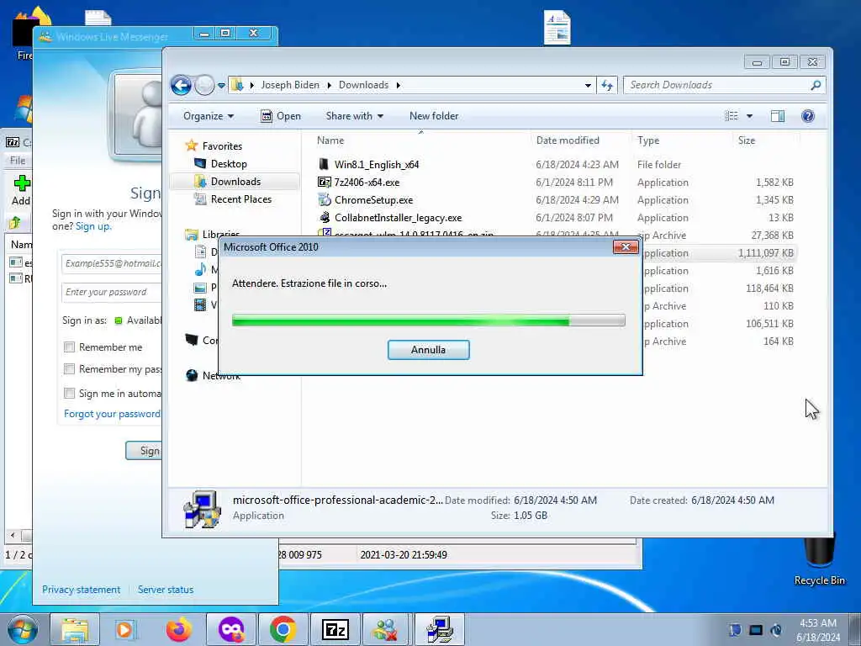Click the Windows Explorer taskbar icon
This screenshot has width=861, height=646.
pos(75,629)
